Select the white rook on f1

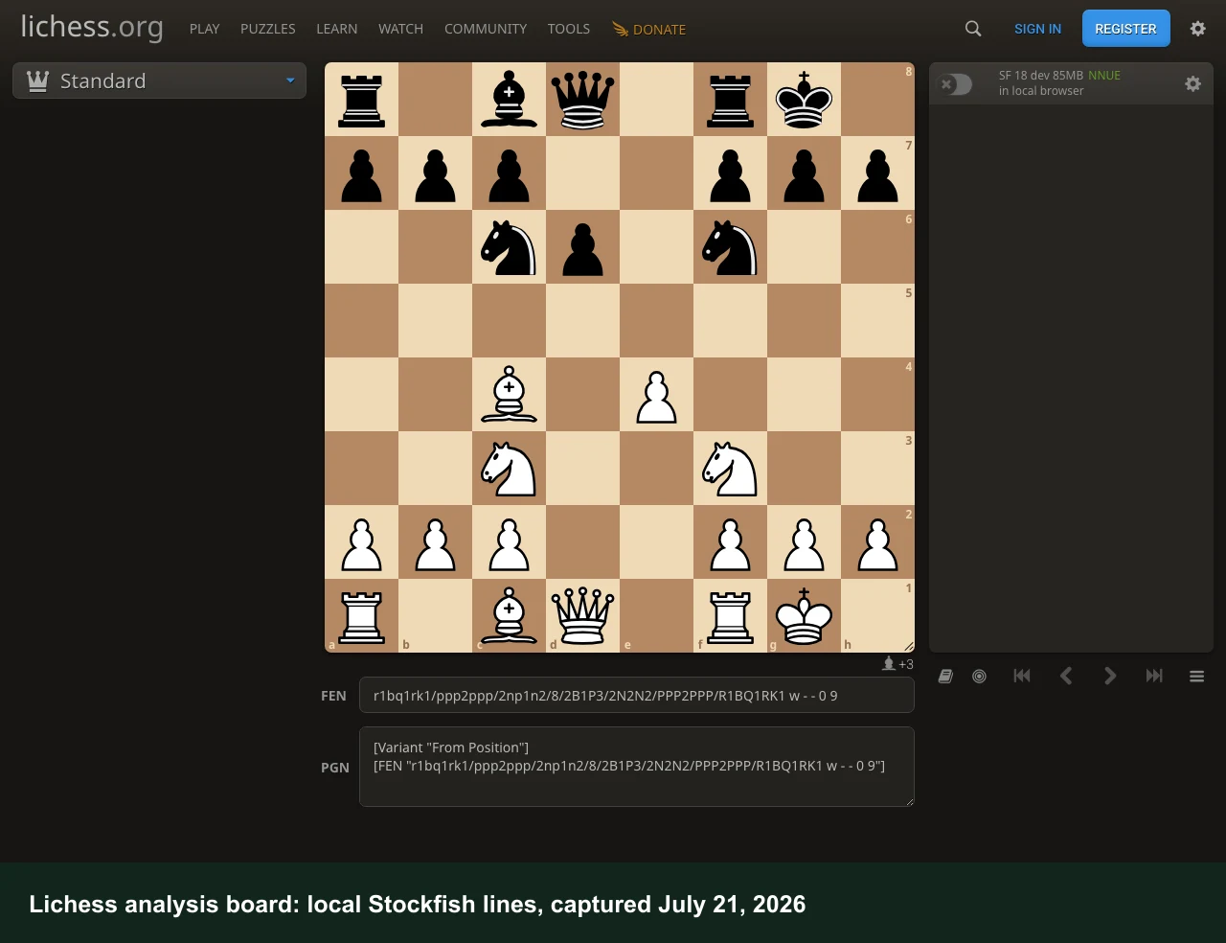point(730,616)
